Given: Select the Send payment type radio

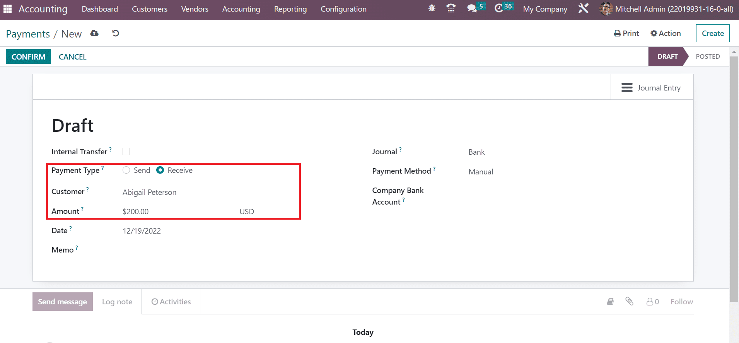Looking at the screenshot, I should tap(126, 170).
